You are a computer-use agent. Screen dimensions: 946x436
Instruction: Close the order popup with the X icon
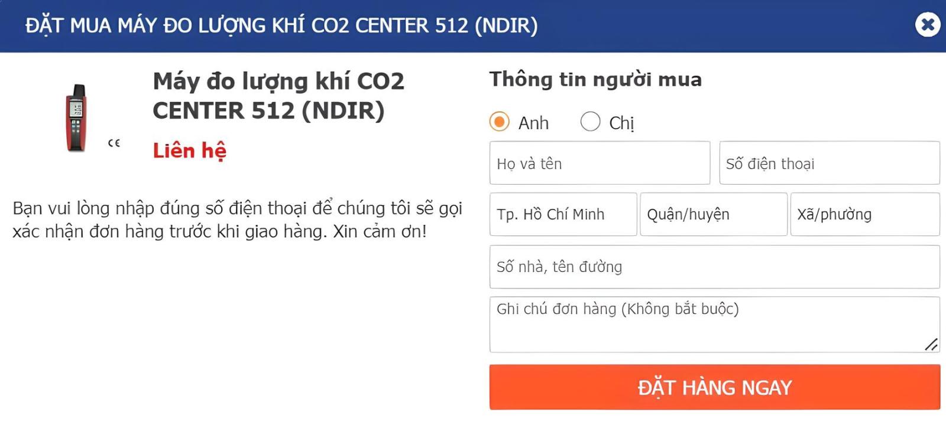pyautogui.click(x=927, y=25)
